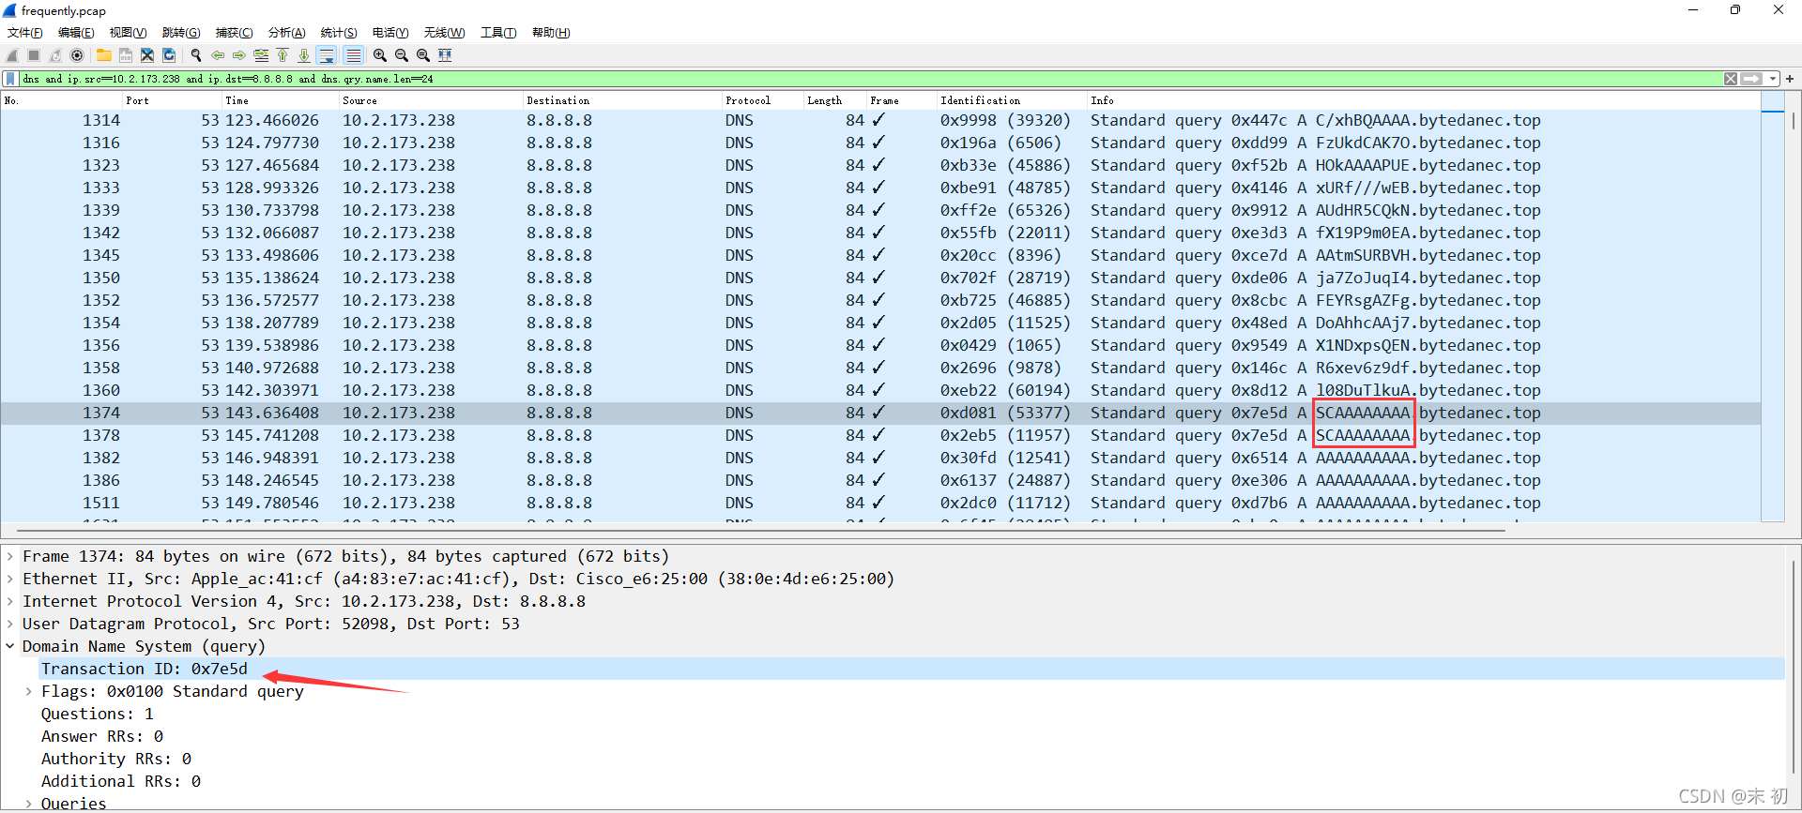Screen dimensions: 1802x813
Task: Sort by the Destination column header
Action: (x=621, y=100)
